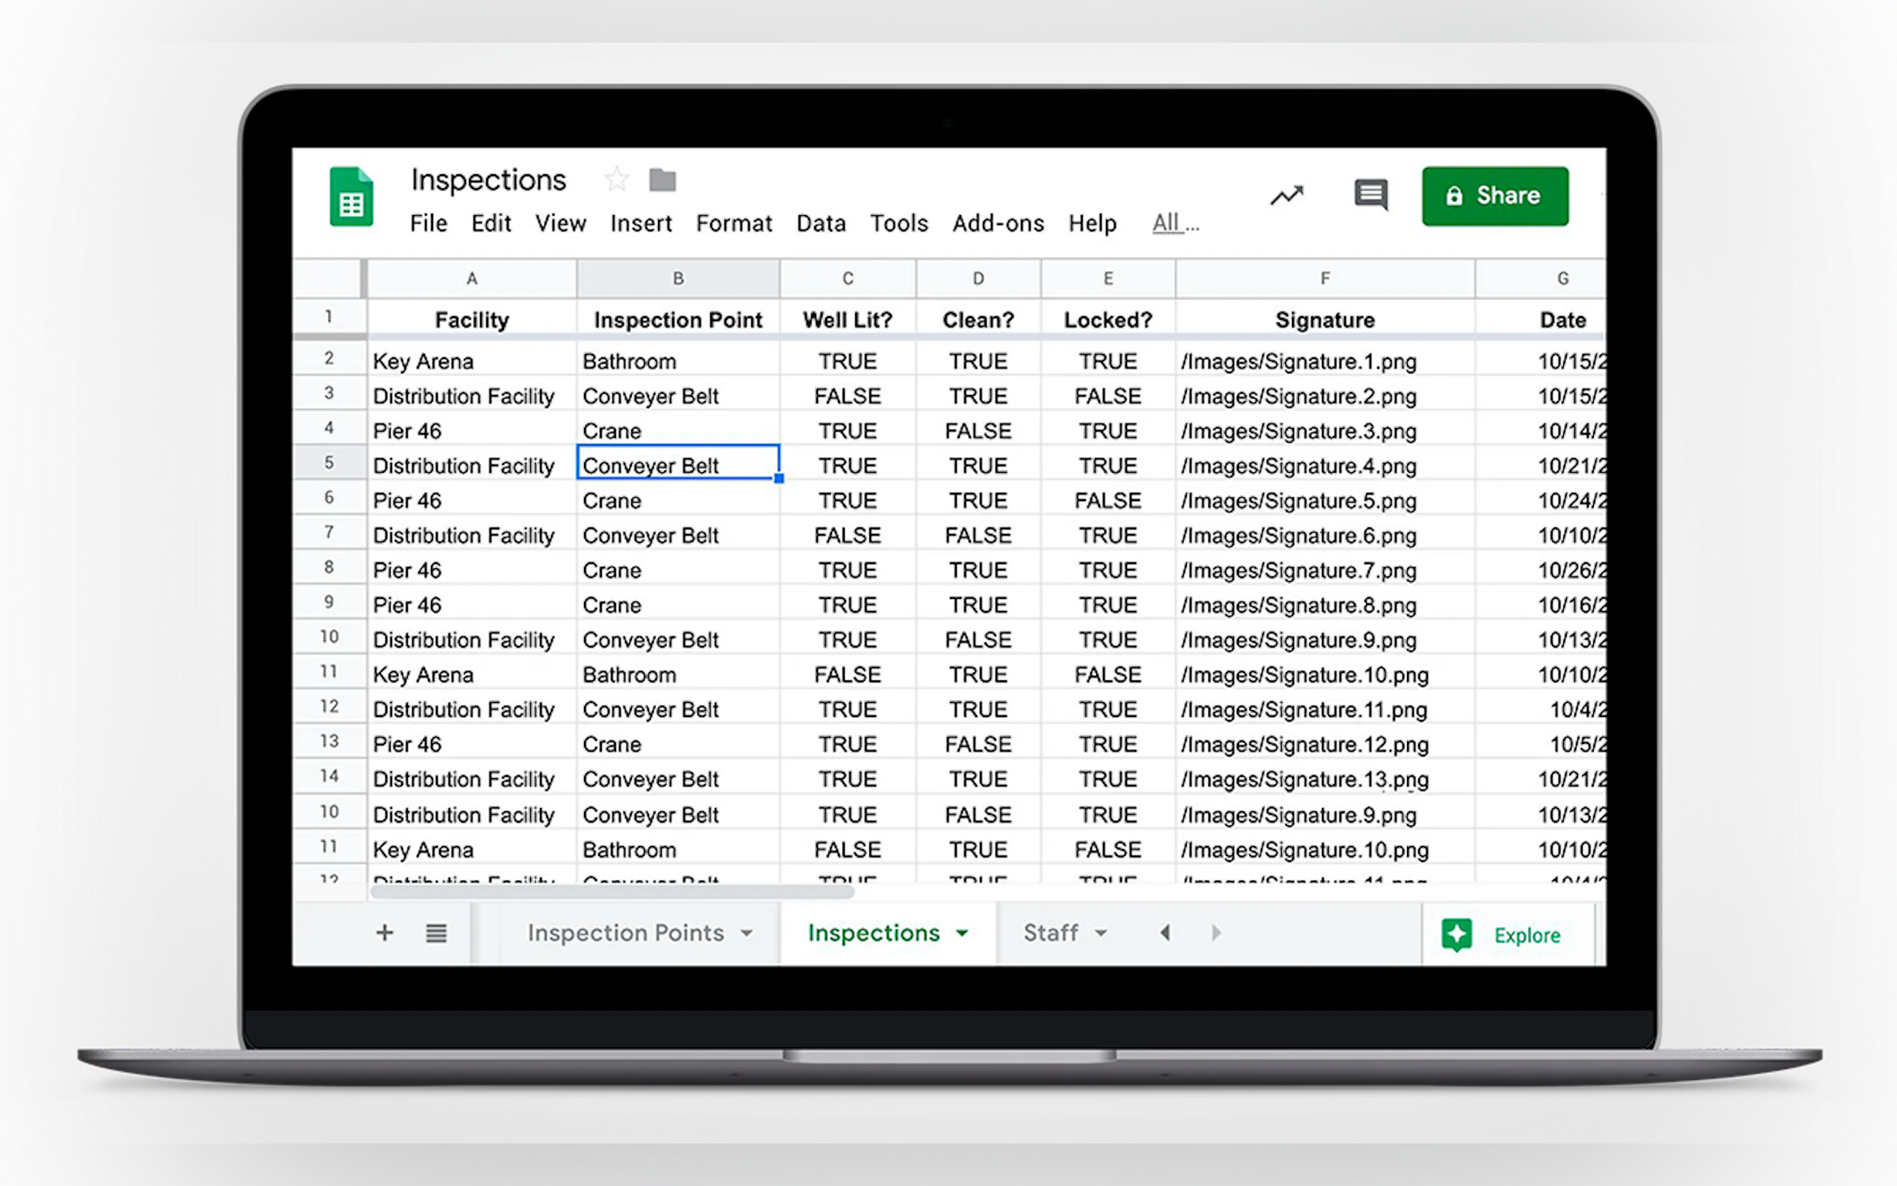Screen dimensions: 1897x1186
Task: Click the Explore star icon
Action: pos(1456,934)
